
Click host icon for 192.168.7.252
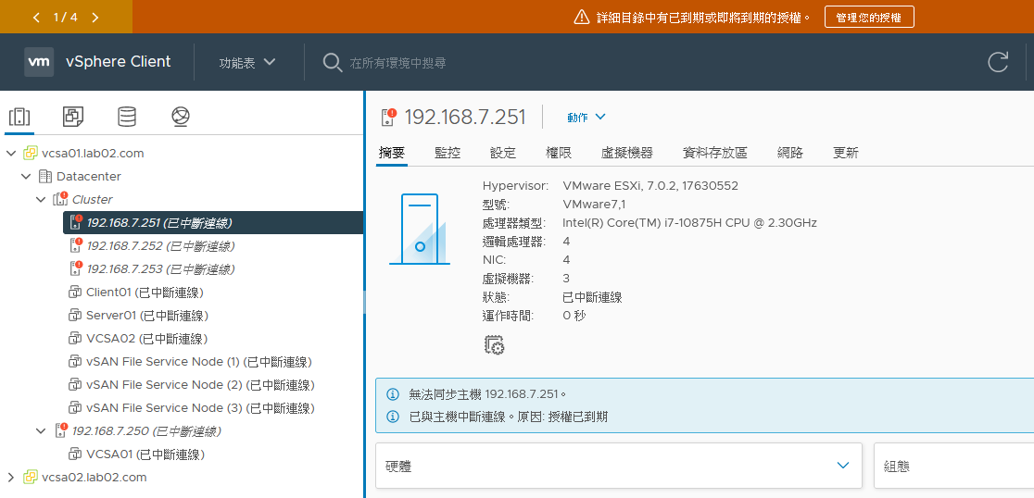coord(76,245)
